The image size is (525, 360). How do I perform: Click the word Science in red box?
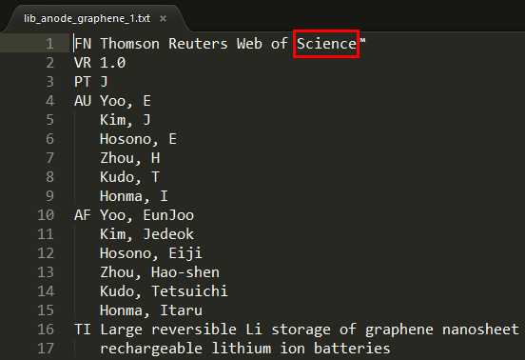(326, 44)
